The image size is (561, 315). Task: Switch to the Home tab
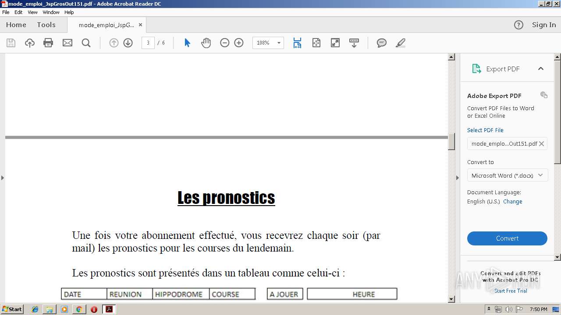tap(16, 25)
